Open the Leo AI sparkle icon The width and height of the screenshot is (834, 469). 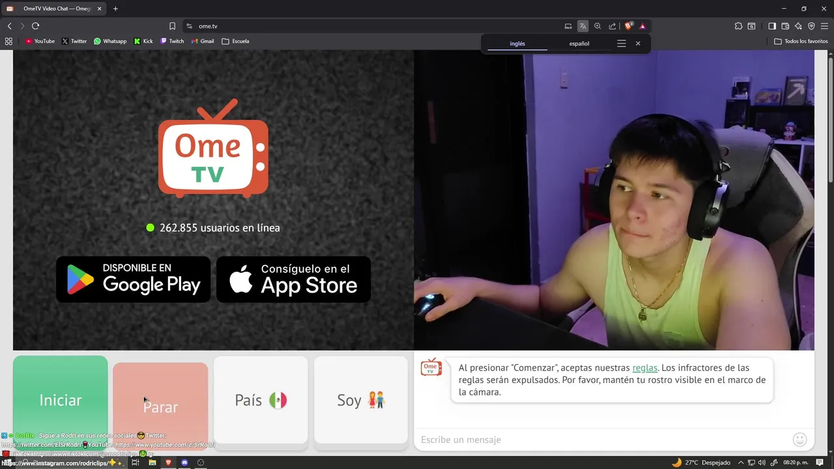click(x=798, y=26)
